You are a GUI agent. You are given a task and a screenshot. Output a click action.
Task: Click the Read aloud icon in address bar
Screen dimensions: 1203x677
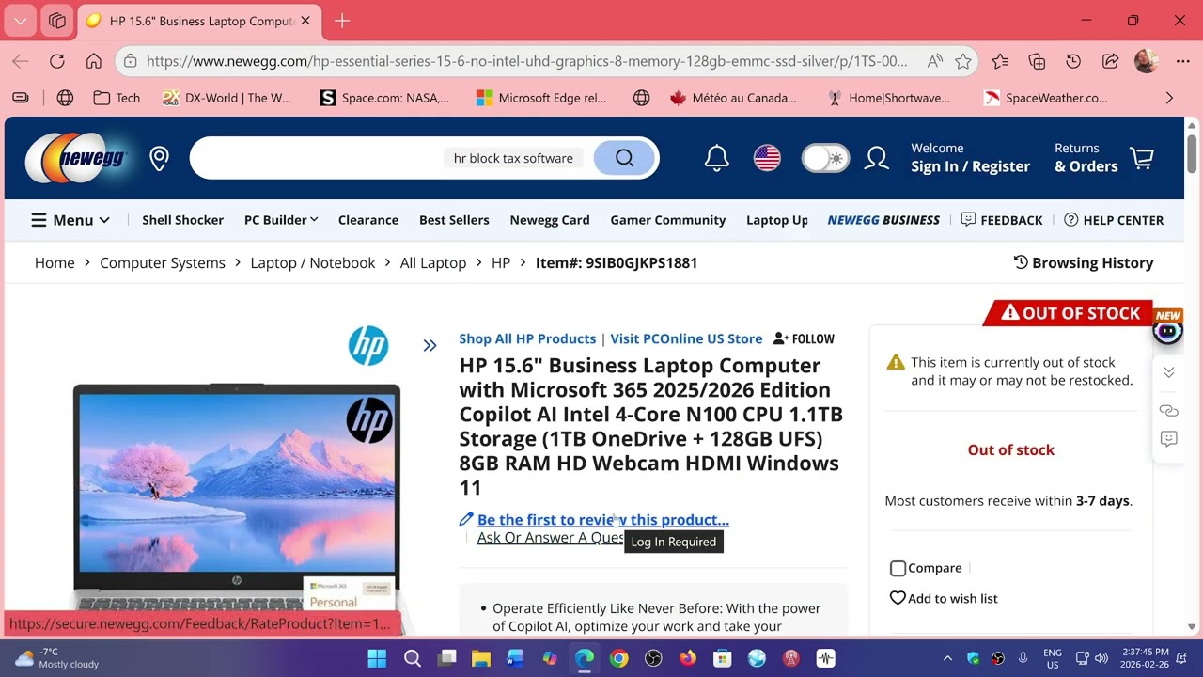(x=935, y=61)
